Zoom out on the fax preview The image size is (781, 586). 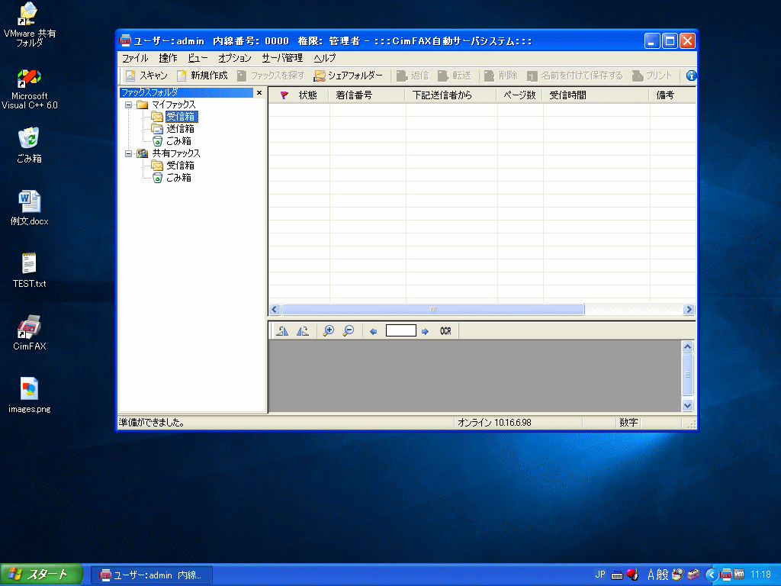[x=349, y=331]
